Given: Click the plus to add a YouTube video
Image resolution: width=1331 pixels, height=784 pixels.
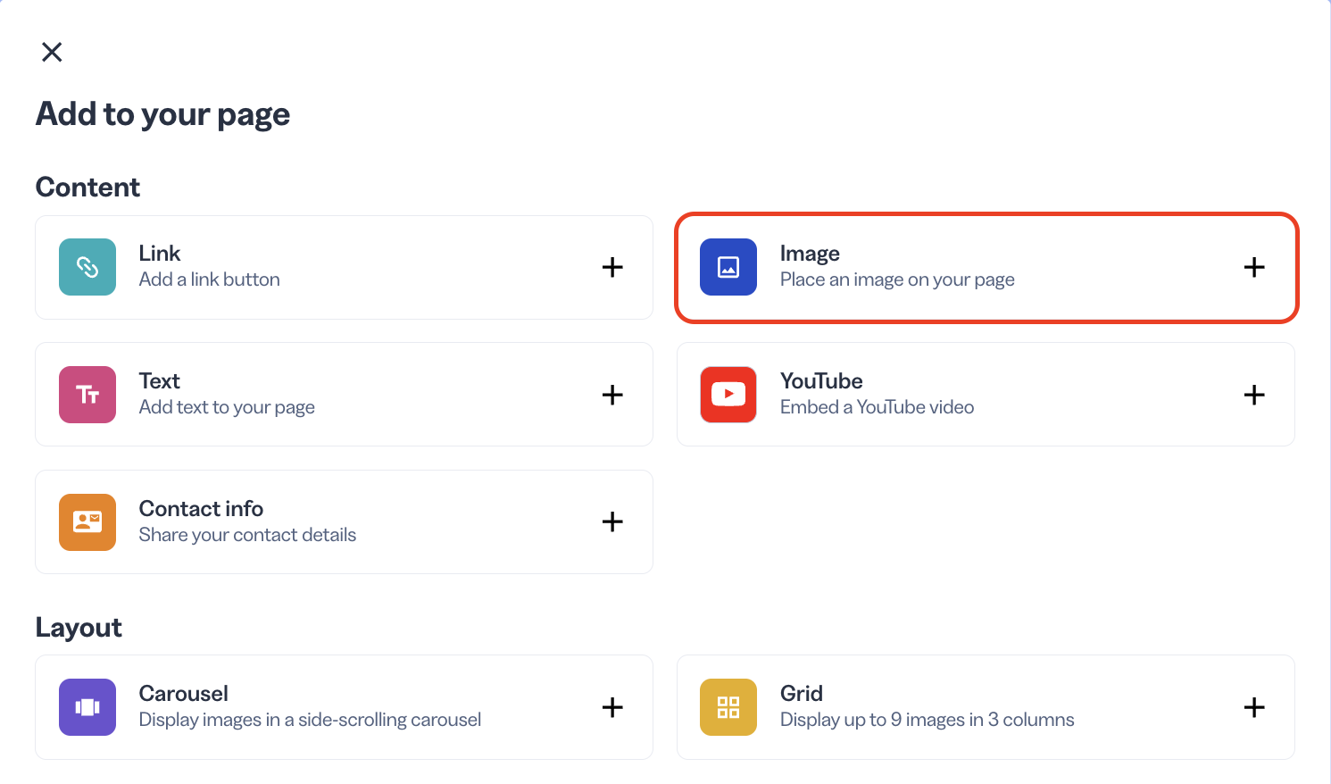Looking at the screenshot, I should click(1254, 394).
